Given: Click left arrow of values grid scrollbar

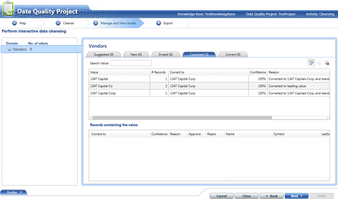Looking at the screenshot, I should point(90,118).
